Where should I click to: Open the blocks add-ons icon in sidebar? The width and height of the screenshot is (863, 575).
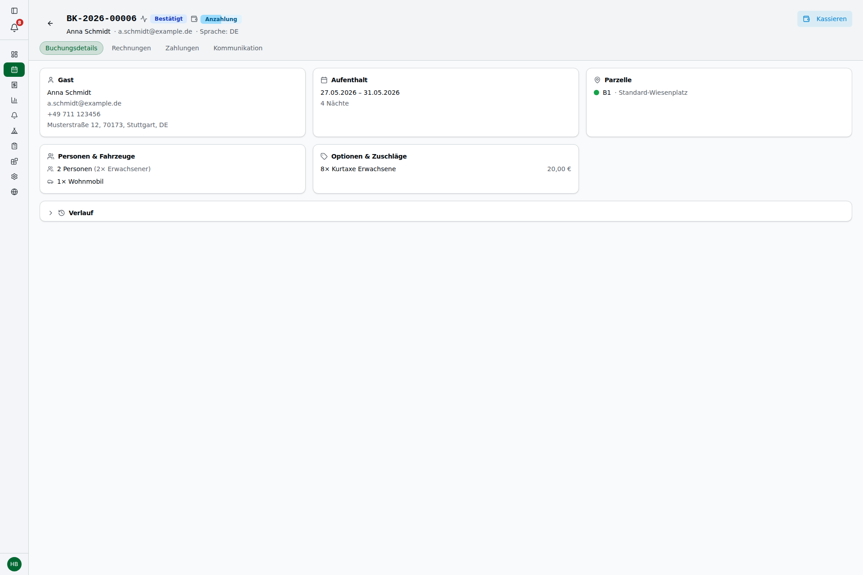(14, 161)
